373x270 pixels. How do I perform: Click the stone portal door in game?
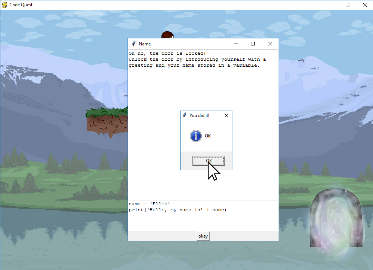(336, 219)
